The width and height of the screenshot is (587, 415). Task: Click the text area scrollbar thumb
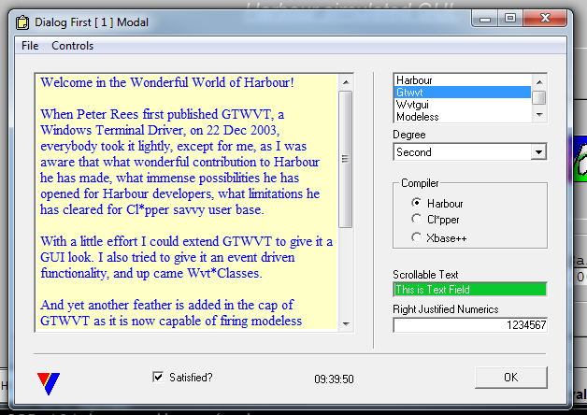pos(345,159)
